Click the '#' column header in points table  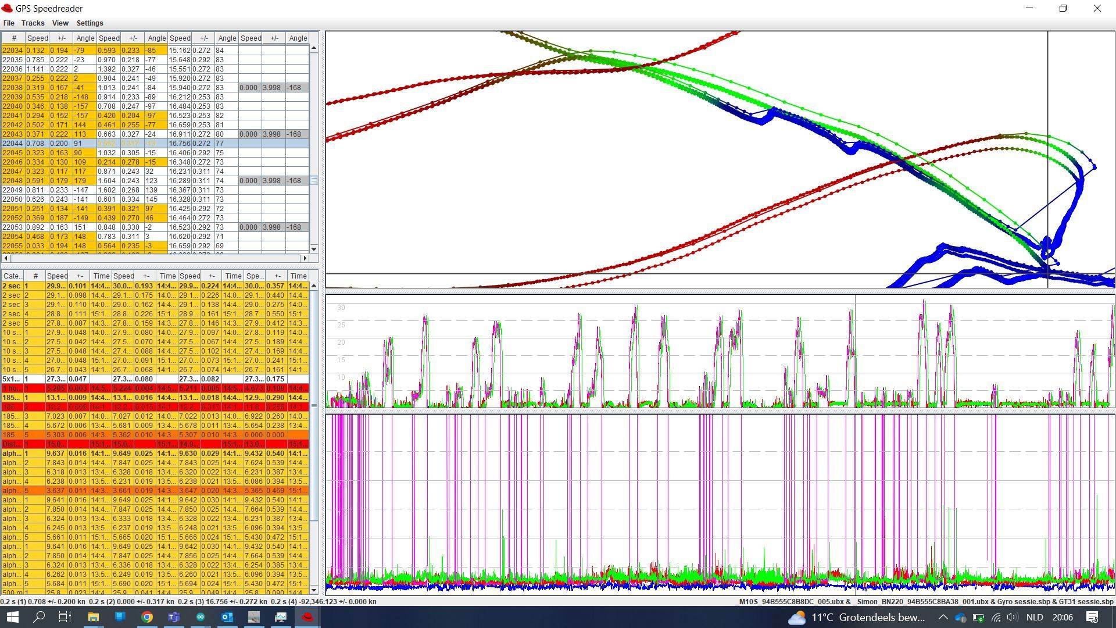pos(13,38)
